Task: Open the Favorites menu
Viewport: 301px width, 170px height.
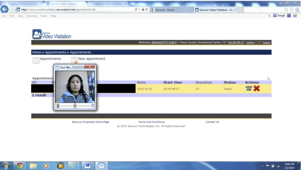Action: [x=32, y=16]
